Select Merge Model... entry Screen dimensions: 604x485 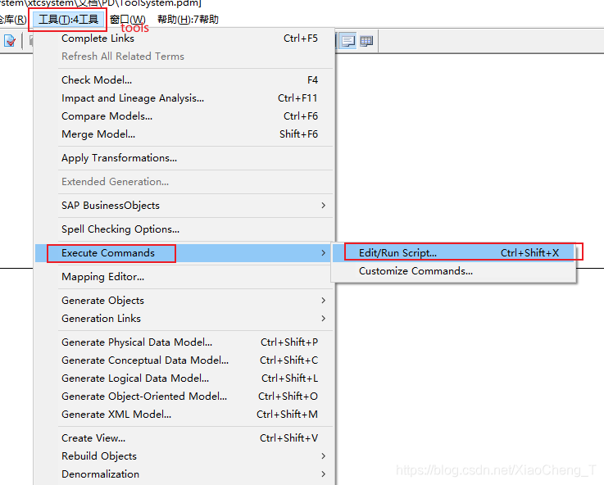[184, 134]
